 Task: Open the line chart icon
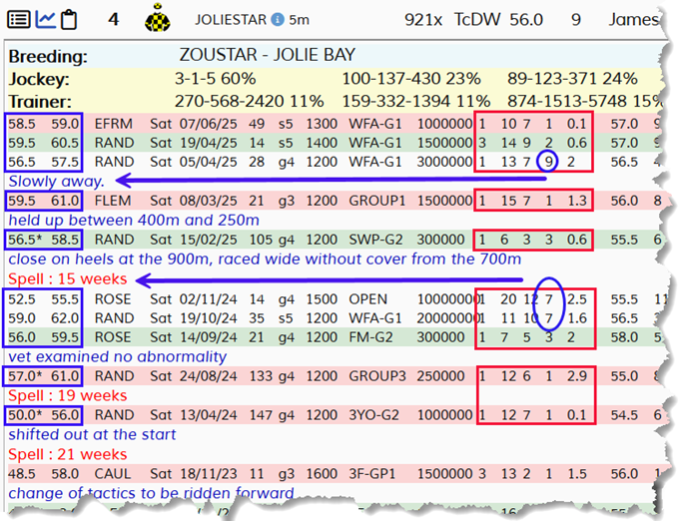coord(45,18)
